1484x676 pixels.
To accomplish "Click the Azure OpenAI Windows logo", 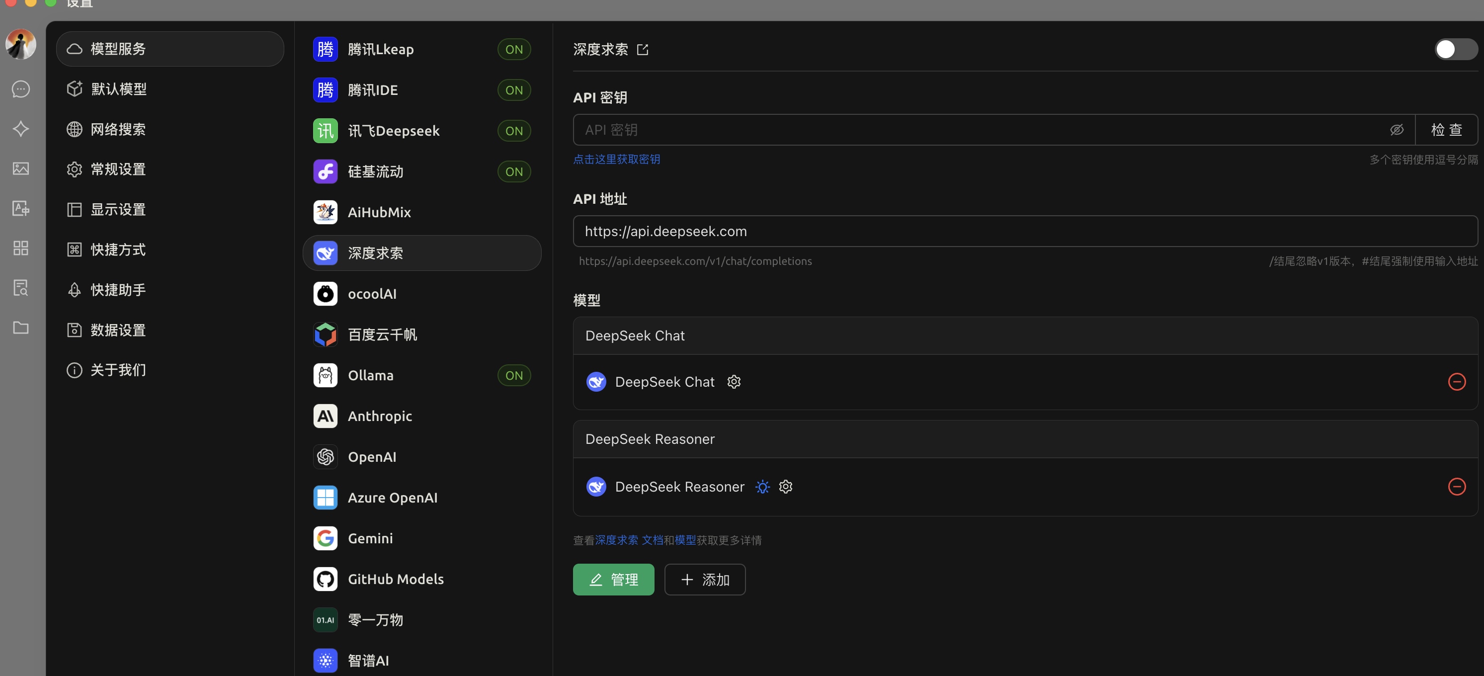I will click(x=326, y=498).
